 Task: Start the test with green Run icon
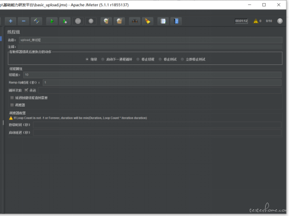pyautogui.click(x=52, y=21)
